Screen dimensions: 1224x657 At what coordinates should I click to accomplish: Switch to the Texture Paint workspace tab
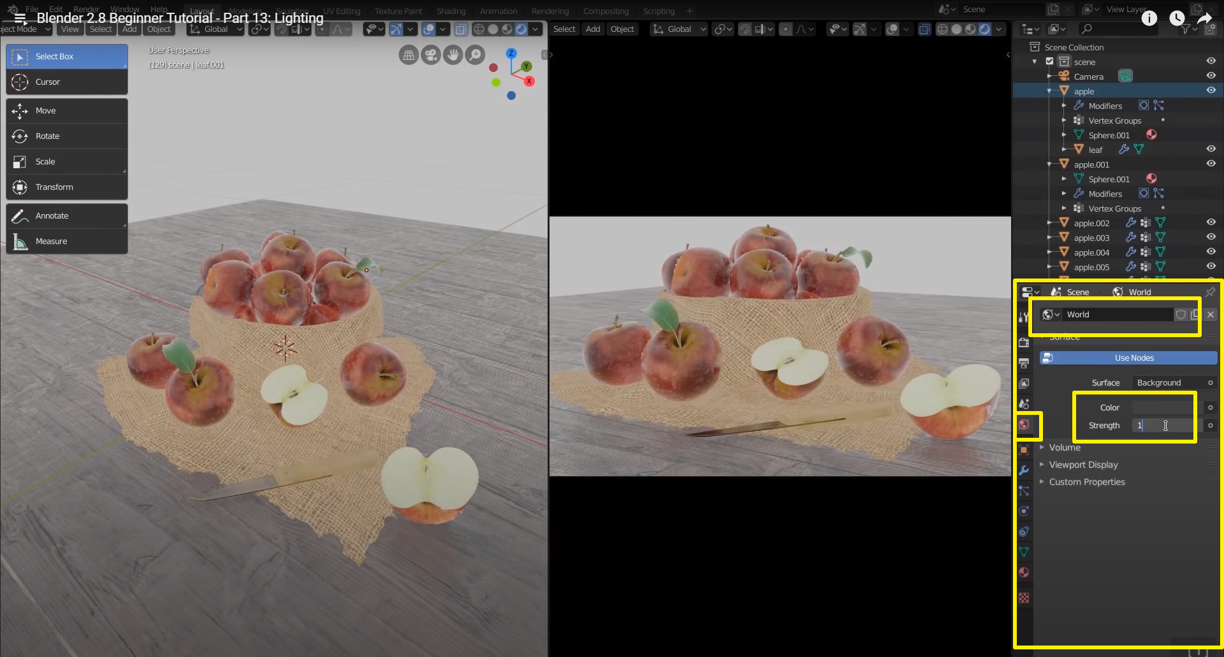click(x=398, y=11)
